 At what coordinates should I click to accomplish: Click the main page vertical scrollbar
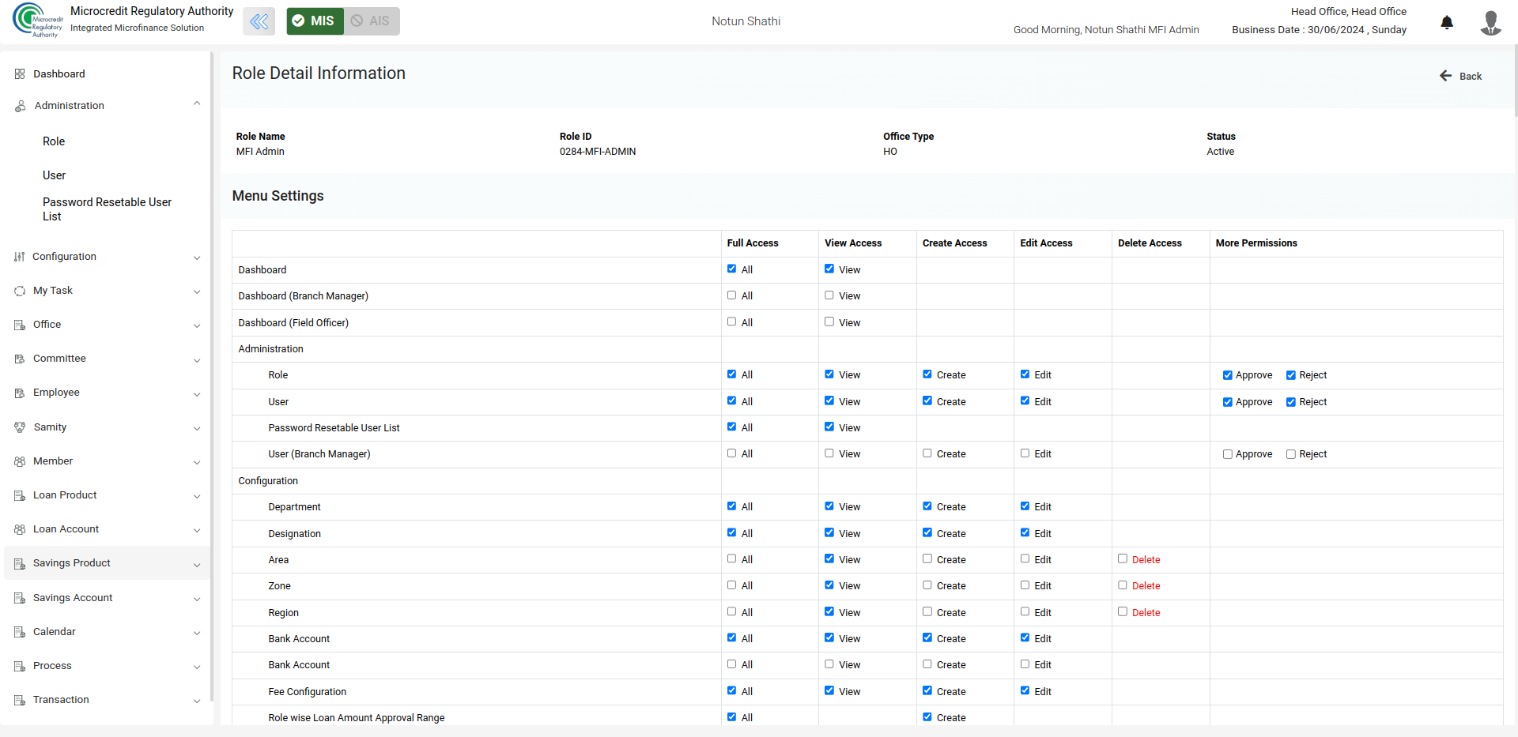click(1515, 81)
